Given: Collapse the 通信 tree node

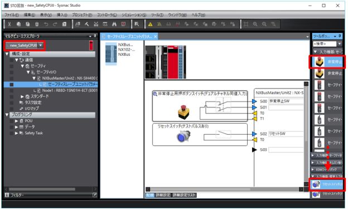Looking at the screenshot, I should coord(17,60).
